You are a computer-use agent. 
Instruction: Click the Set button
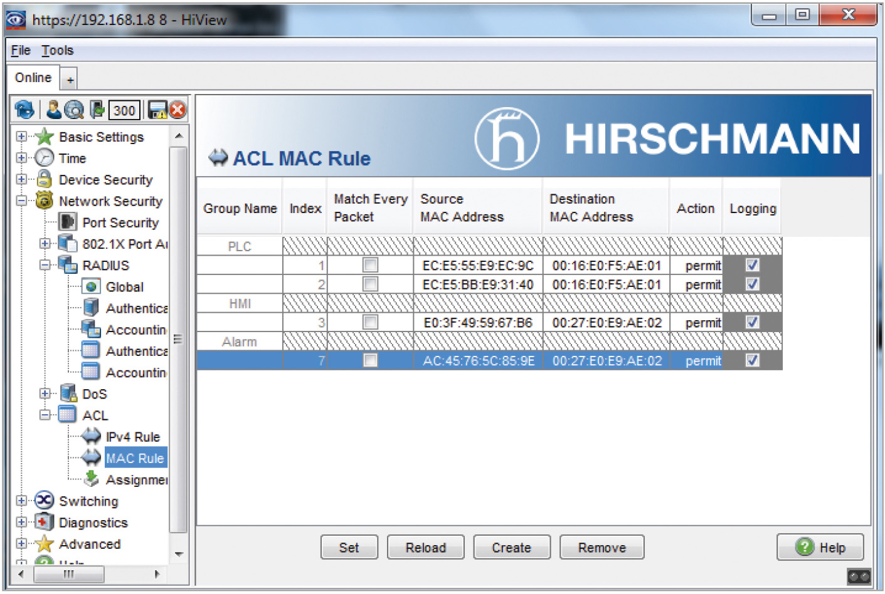[349, 547]
